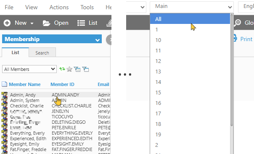Sort by Member ID column header
Viewport: 254px width, 154px height.
point(62,84)
